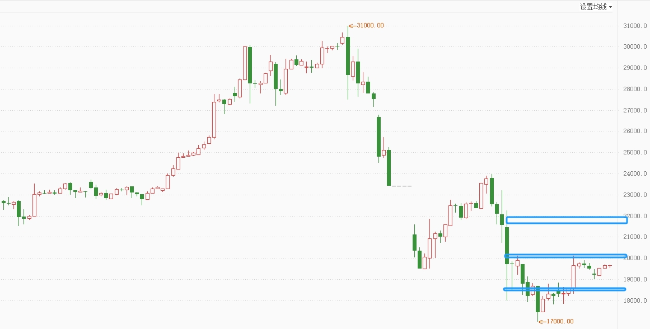Select the middle blue rectangle at 20000
Screen dimensions: 650x329
coord(565,256)
